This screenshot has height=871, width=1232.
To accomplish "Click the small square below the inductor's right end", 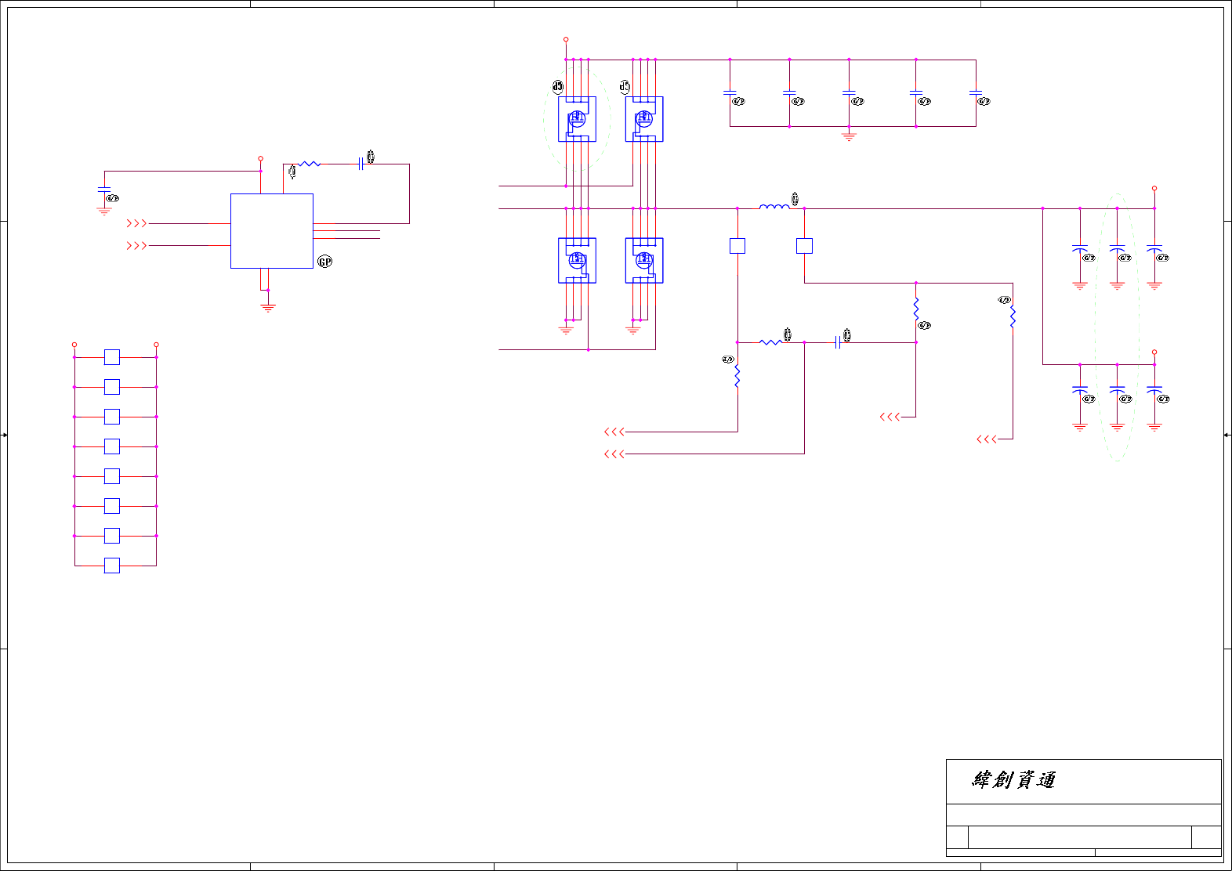I will click(804, 246).
